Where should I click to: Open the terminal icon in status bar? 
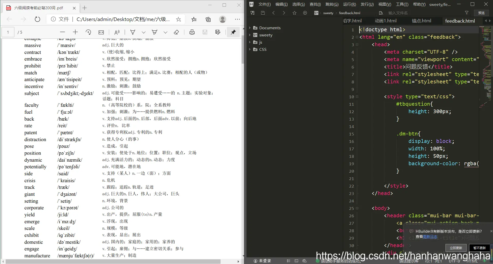point(296,261)
